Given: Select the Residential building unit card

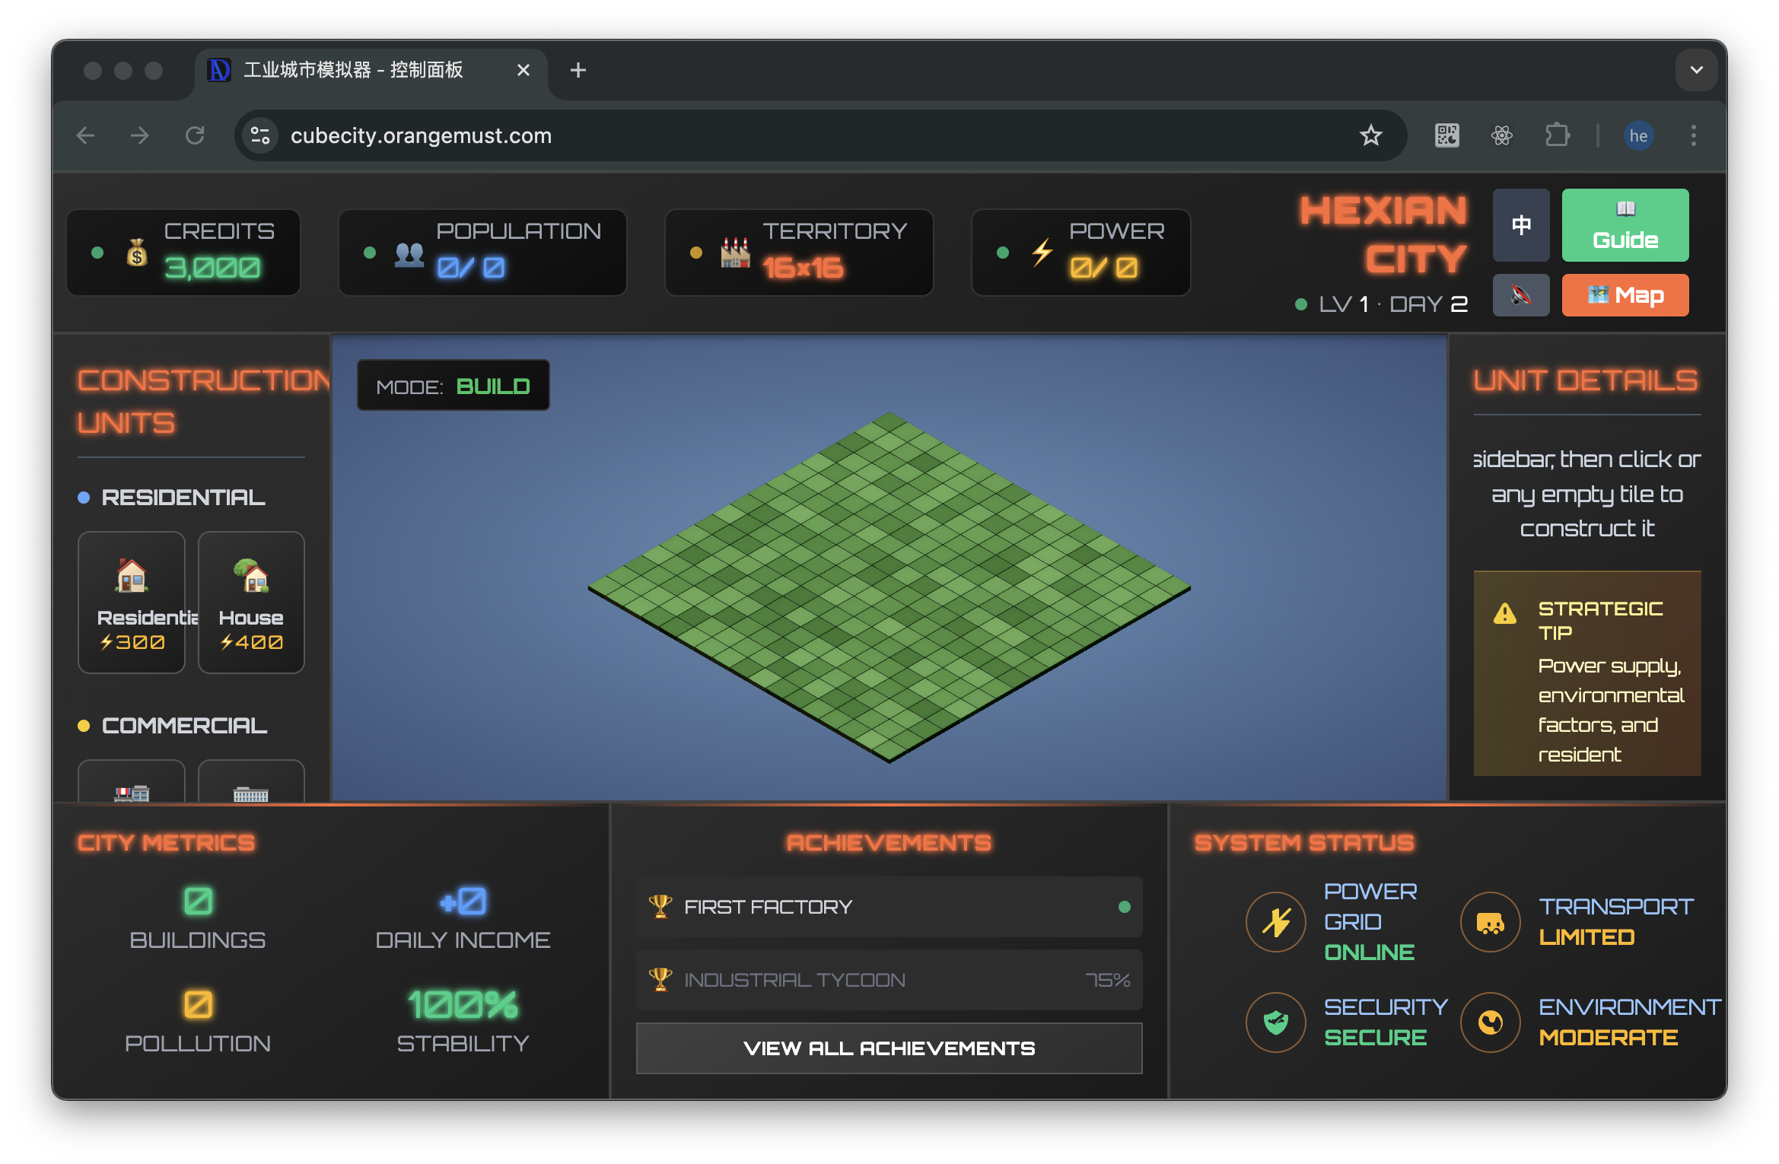Looking at the screenshot, I should (132, 602).
